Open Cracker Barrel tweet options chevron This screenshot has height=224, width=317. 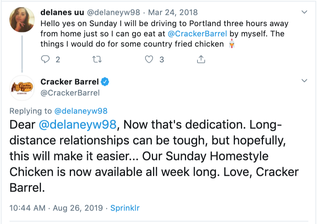pyautogui.click(x=304, y=81)
